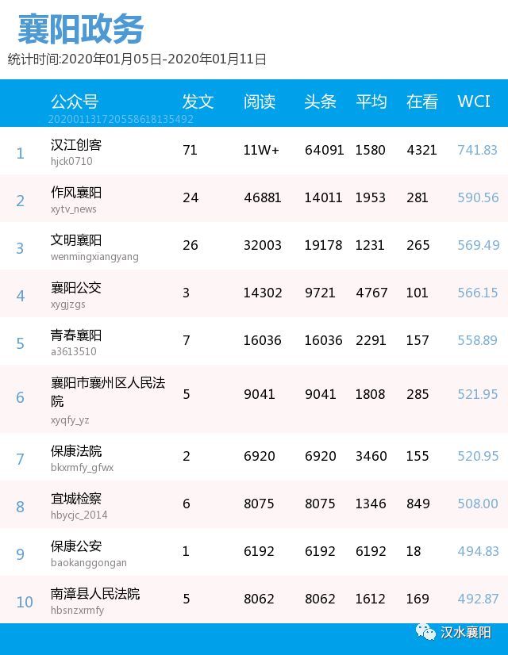
Task: Click the xyqfy_yz account ID
Action: click(70, 419)
